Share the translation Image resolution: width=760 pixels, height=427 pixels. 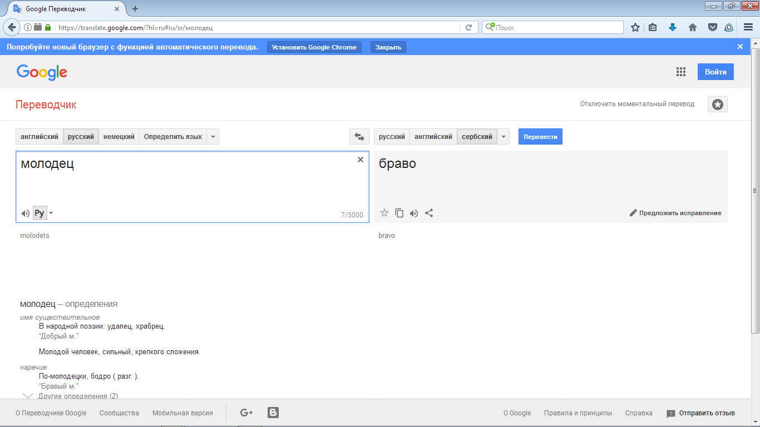pyautogui.click(x=429, y=213)
